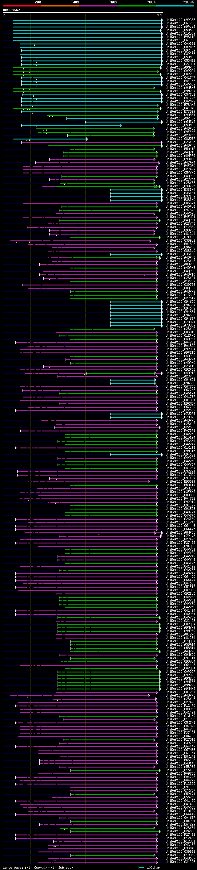Image resolution: width=197 pixels, height=870 pixels.
Task: Select the UniRef100_B3SIN4 entry
Action: pos(180,190)
